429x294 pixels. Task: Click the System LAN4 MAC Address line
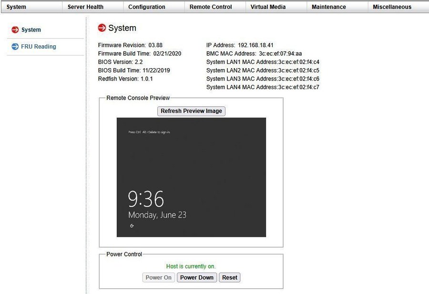263,87
